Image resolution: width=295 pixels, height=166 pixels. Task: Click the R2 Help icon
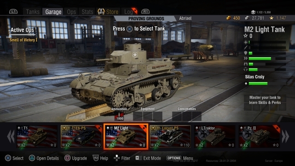click(x=96, y=158)
